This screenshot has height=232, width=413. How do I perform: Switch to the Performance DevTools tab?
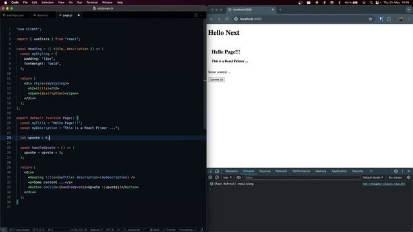point(301,171)
